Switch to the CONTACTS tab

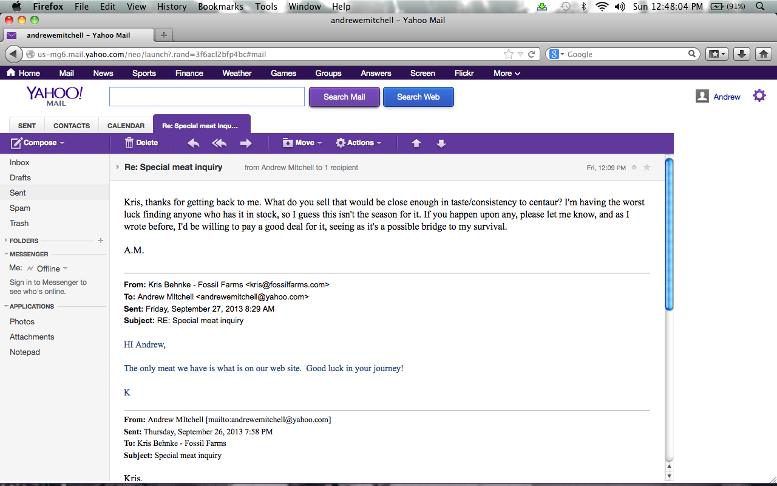click(72, 126)
